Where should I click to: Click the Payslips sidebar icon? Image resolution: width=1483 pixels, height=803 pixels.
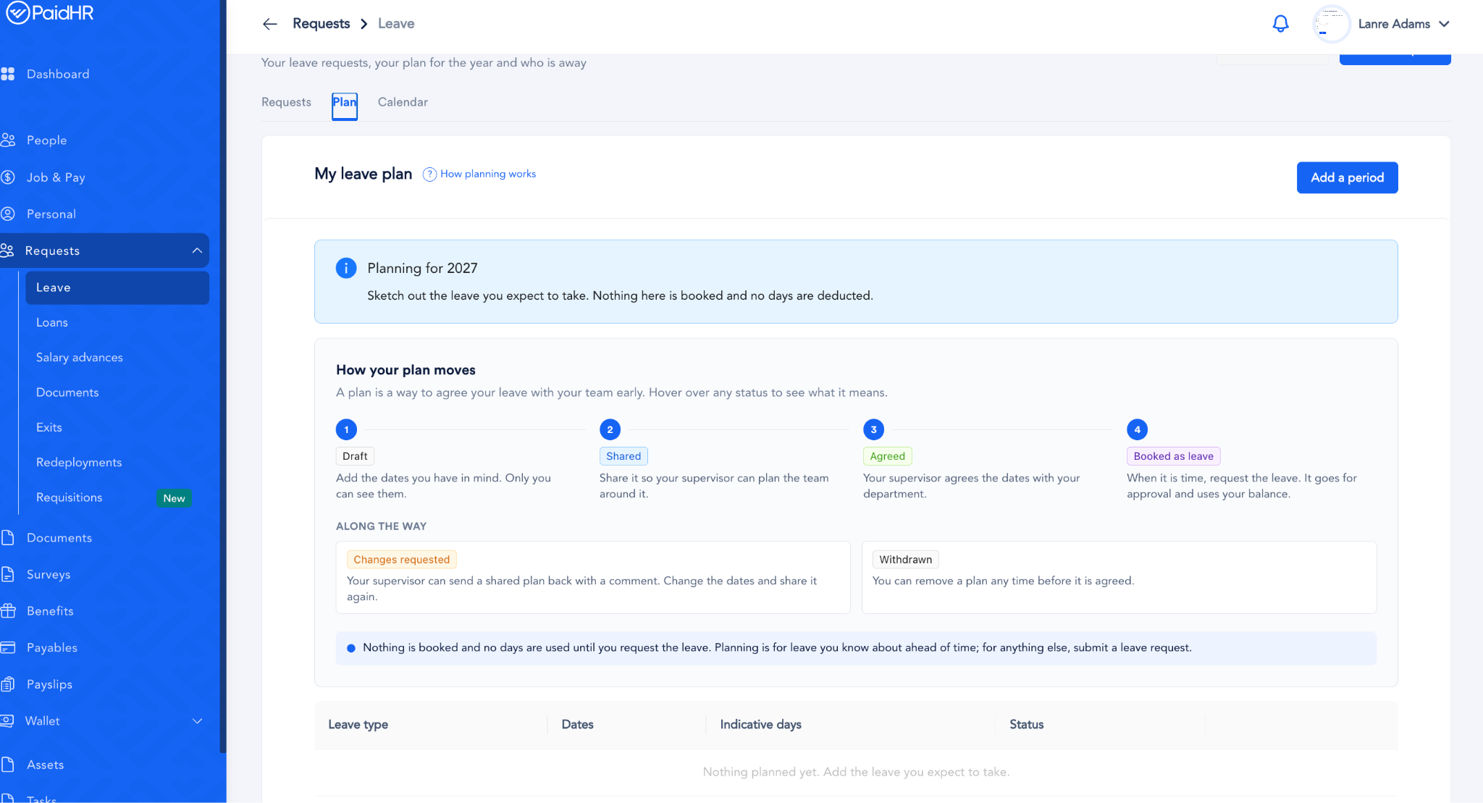pyautogui.click(x=8, y=684)
